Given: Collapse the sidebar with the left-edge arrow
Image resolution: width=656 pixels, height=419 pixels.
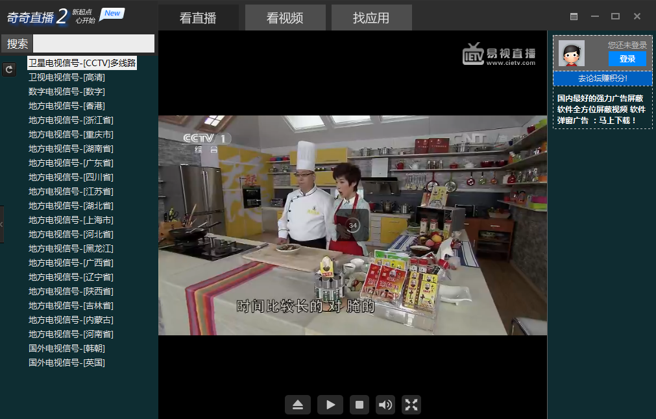Looking at the screenshot, I should (2, 224).
